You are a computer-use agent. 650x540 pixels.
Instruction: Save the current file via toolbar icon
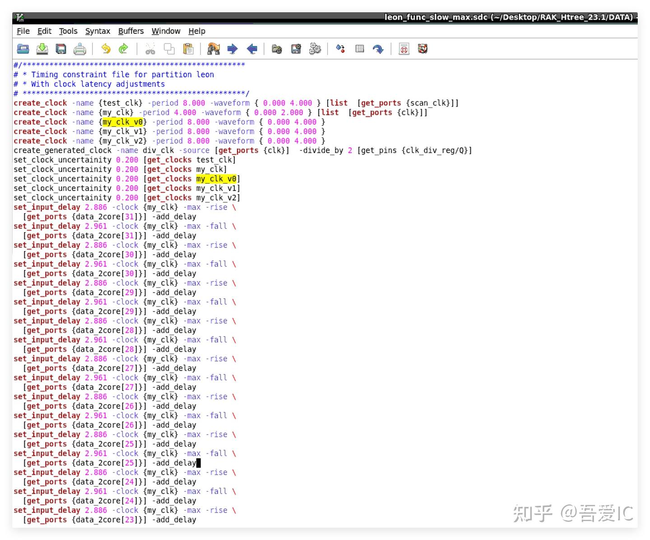coord(42,49)
